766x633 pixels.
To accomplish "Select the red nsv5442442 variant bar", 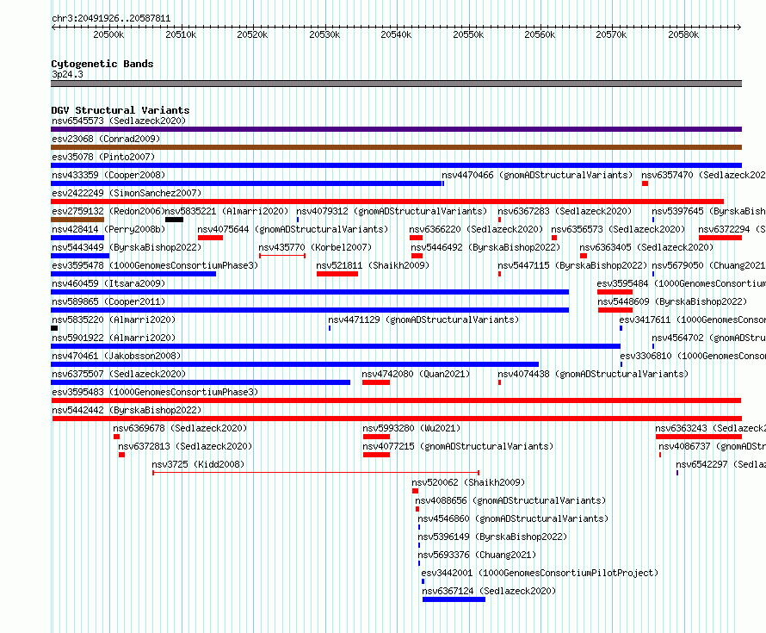I will [x=397, y=419].
